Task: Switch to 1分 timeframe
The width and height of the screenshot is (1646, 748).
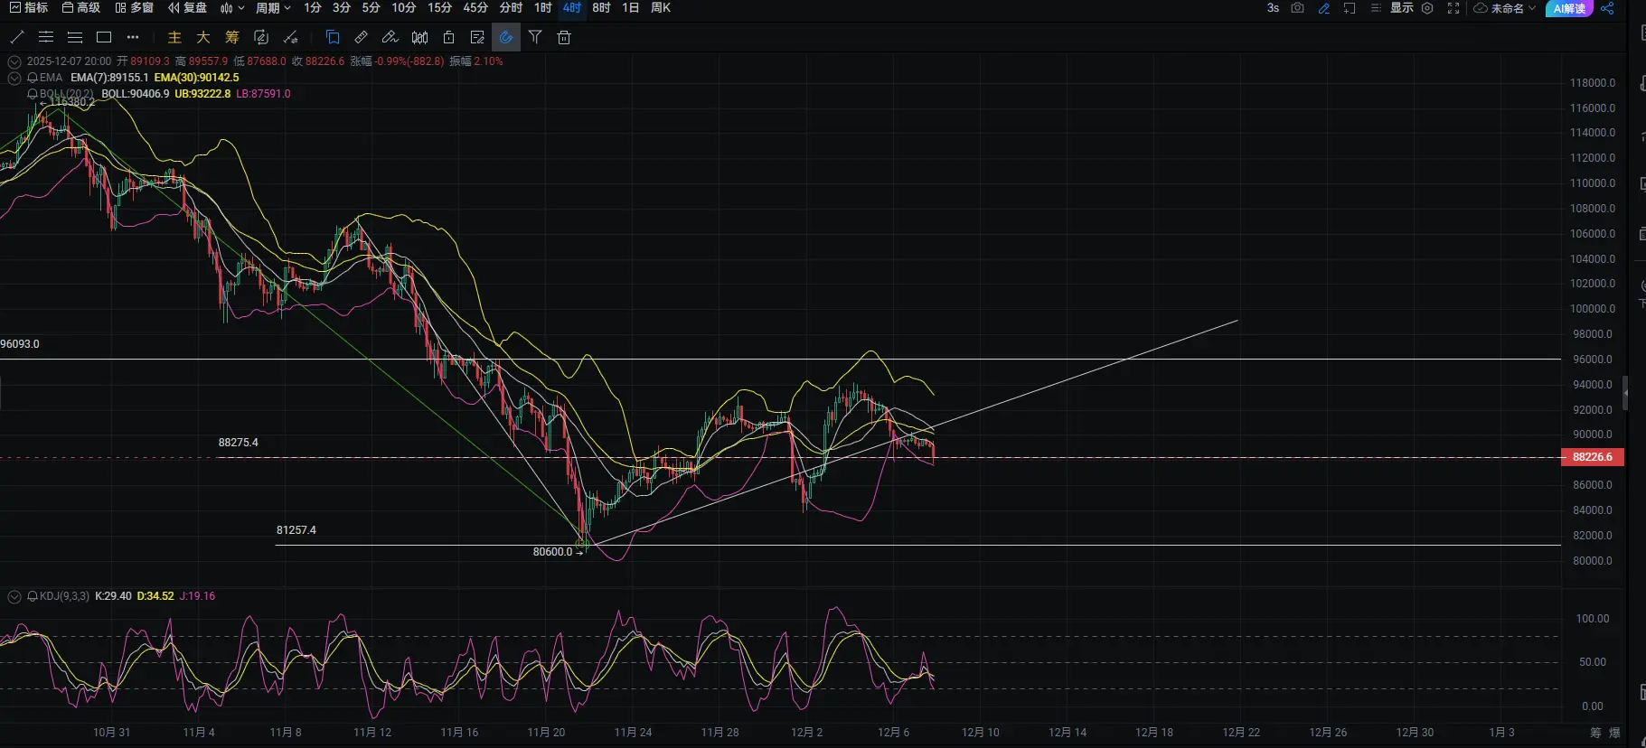Action: (x=313, y=8)
